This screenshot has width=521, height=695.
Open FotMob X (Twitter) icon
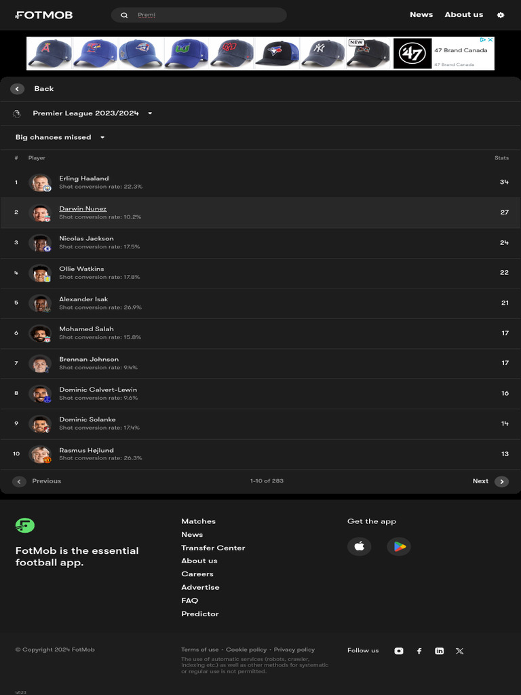[x=460, y=651]
